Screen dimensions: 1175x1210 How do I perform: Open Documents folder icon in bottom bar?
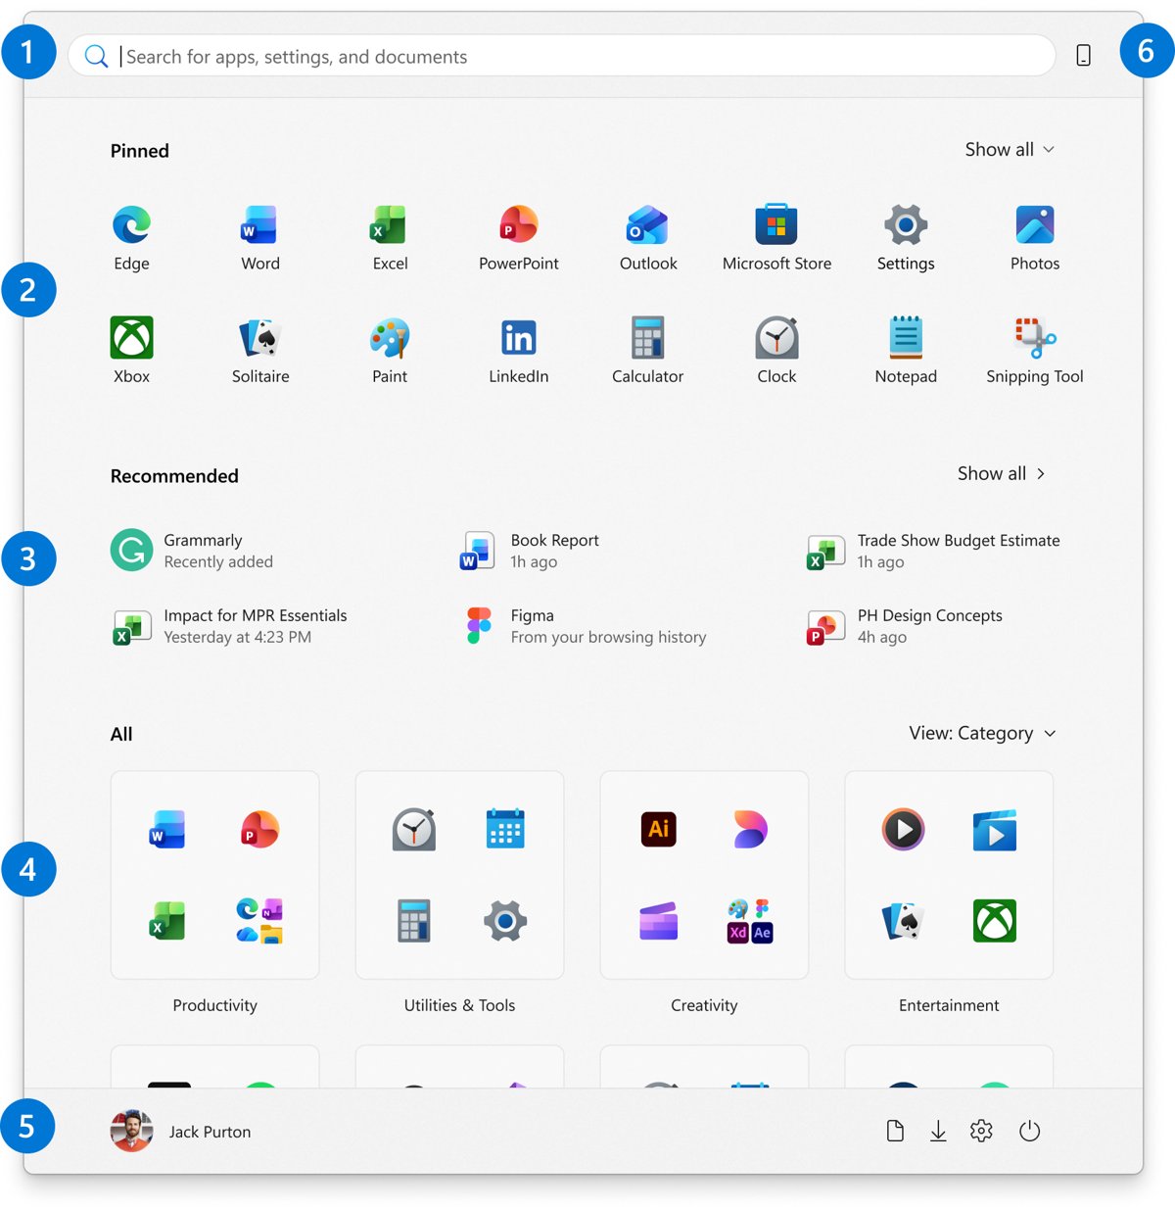[x=895, y=1132]
